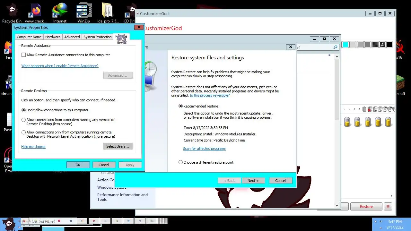The image size is (411, 231).
Task: Cancel the System Restore wizard
Action: [280, 181]
